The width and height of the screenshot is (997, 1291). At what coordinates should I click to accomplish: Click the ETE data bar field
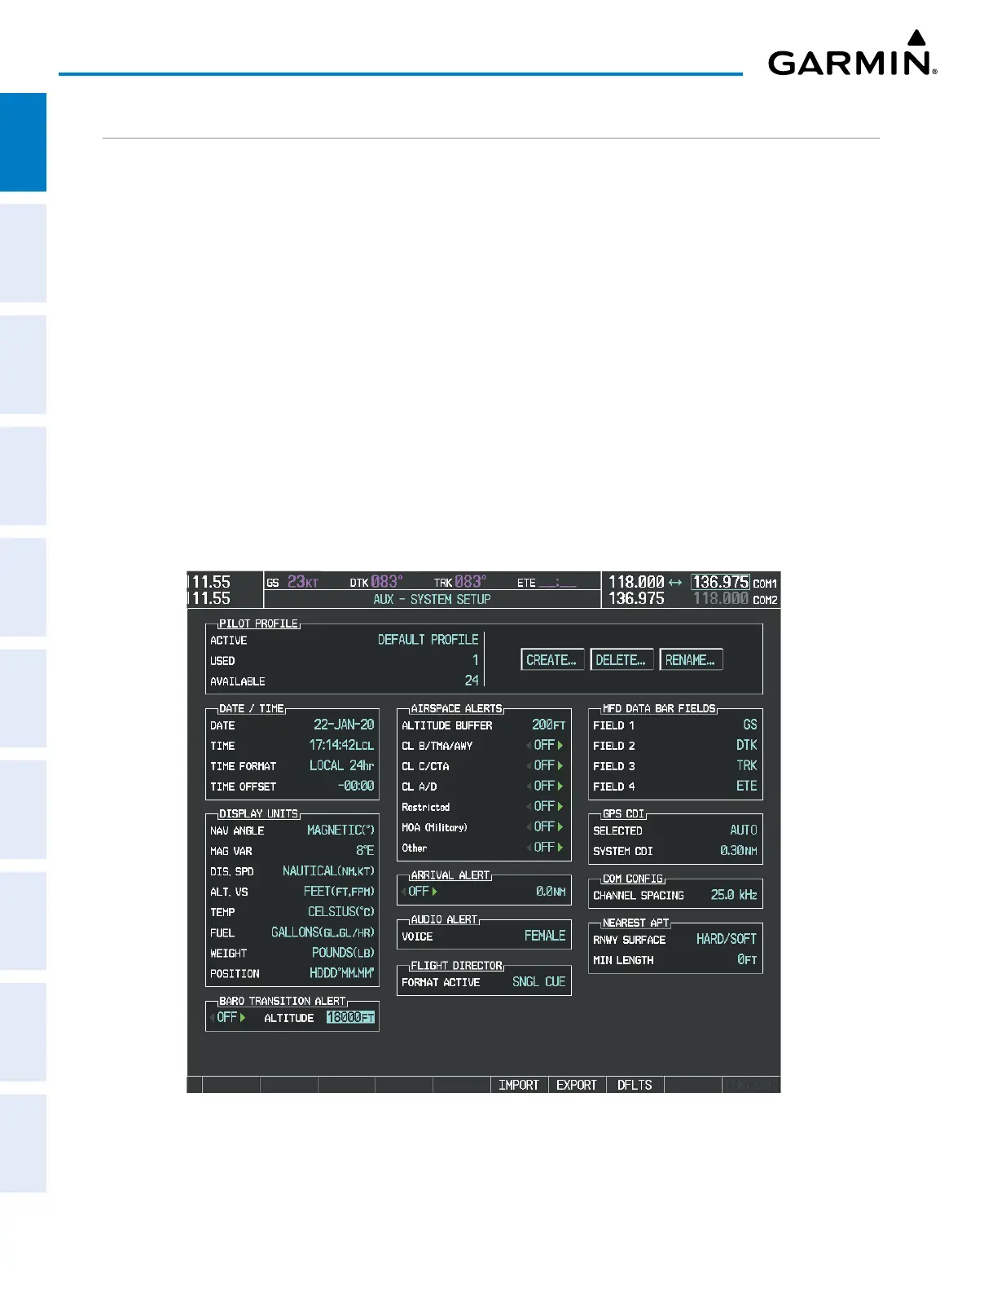[x=547, y=582]
